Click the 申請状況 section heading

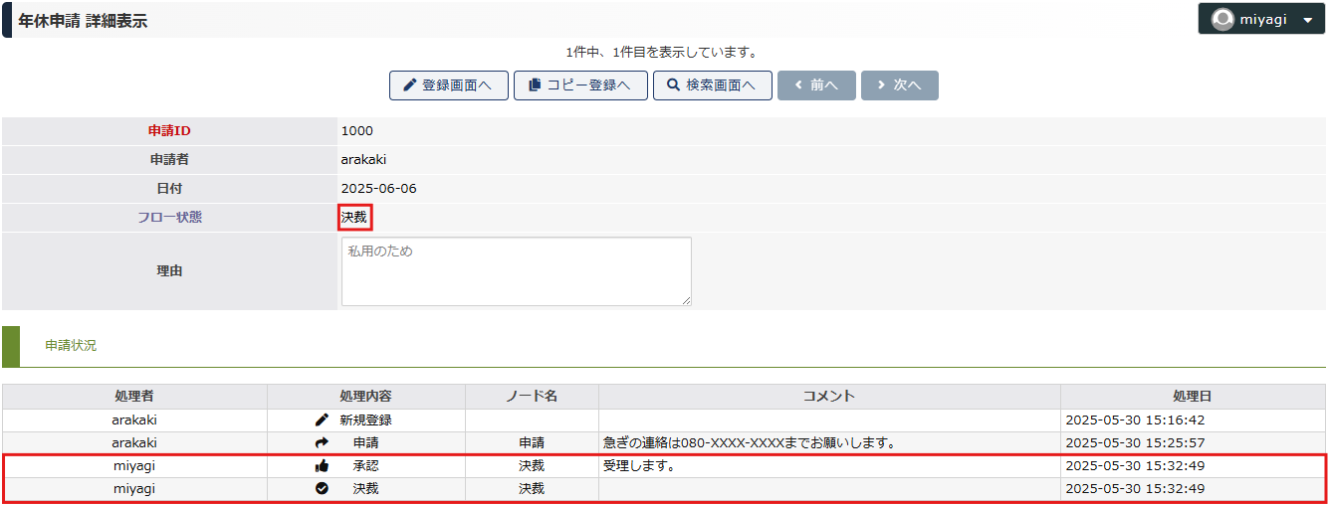pos(71,346)
